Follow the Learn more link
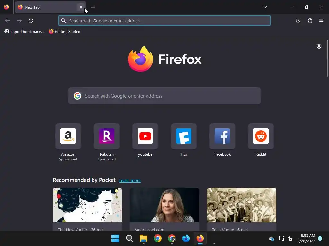The image size is (329, 246). point(130,181)
